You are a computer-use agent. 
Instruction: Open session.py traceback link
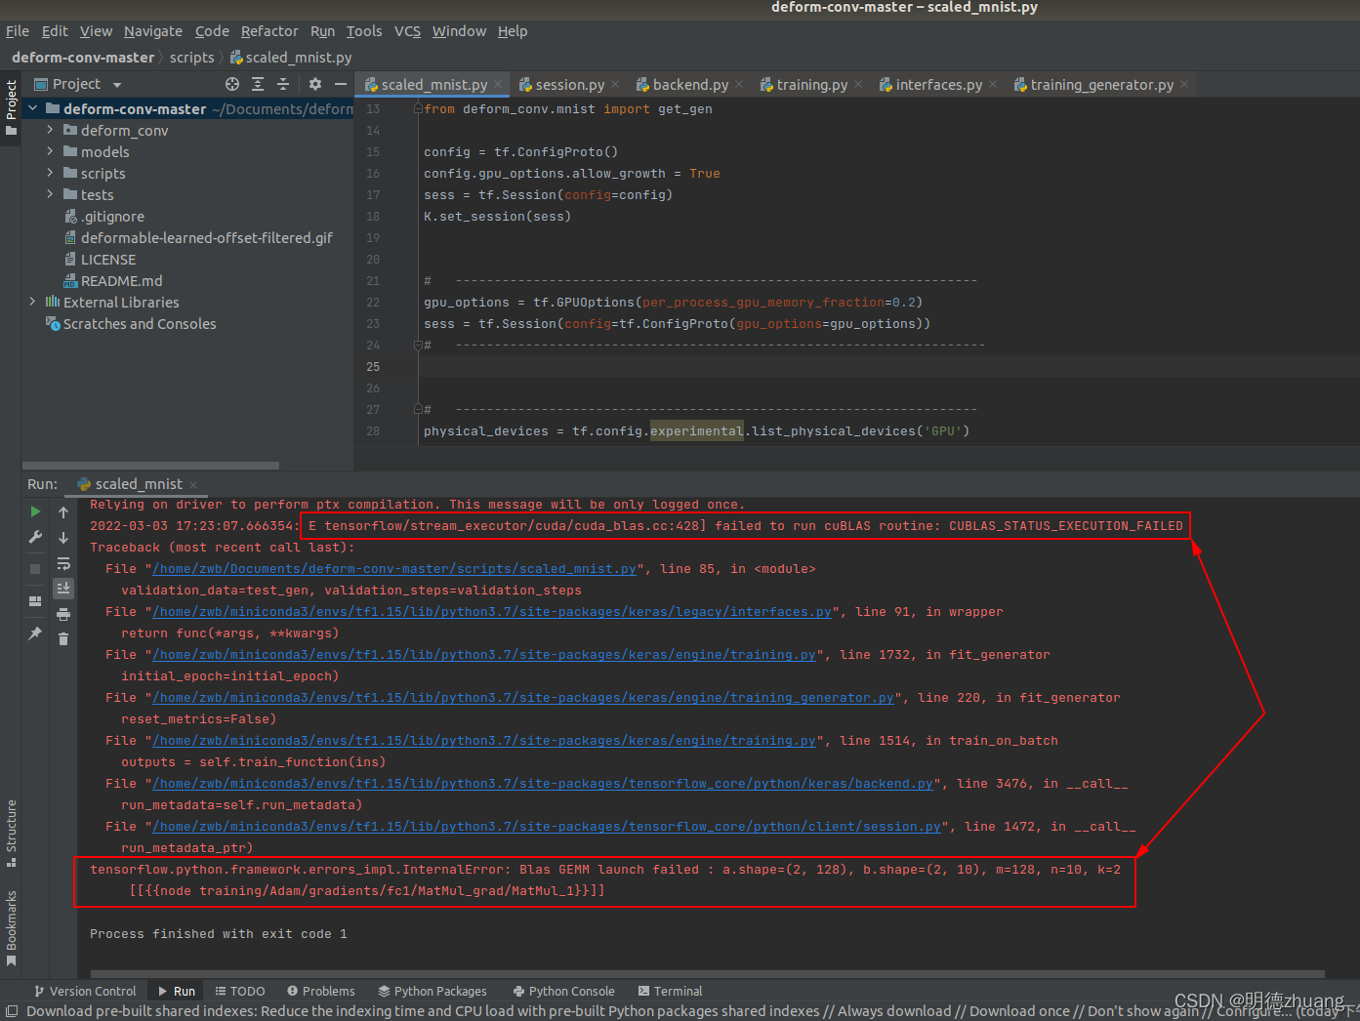point(547,827)
